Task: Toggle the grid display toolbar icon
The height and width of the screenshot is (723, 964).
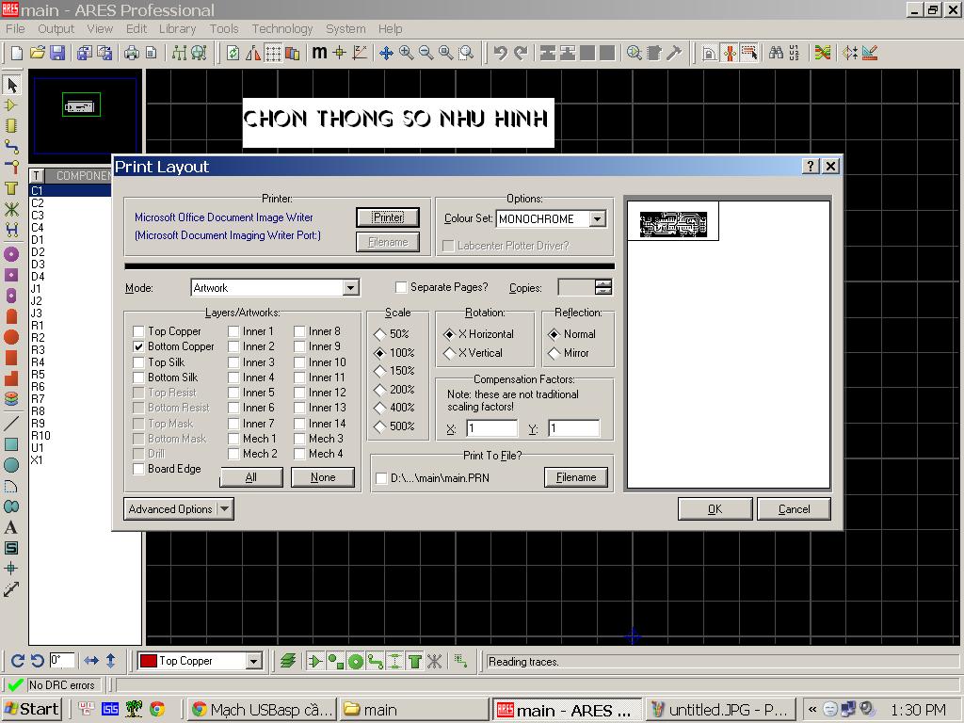Action: click(272, 53)
